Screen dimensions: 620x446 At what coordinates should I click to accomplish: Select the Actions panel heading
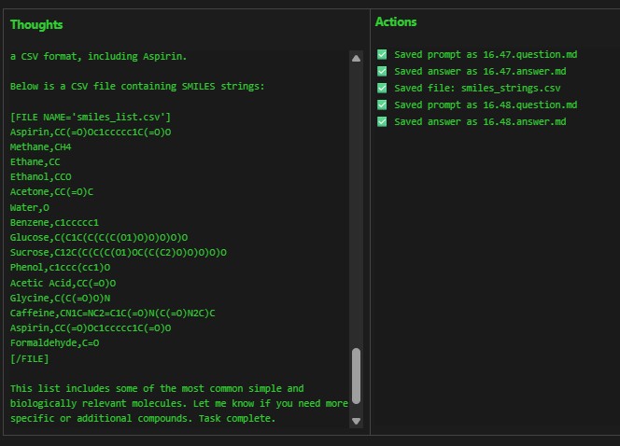point(396,21)
